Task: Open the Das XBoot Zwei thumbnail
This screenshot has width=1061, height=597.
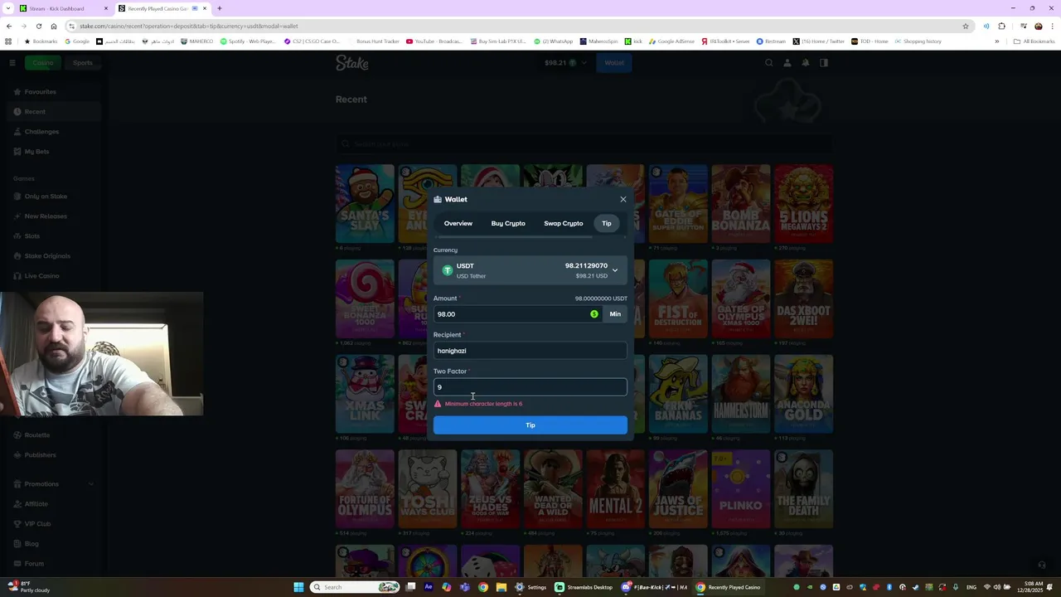Action: pos(804,299)
